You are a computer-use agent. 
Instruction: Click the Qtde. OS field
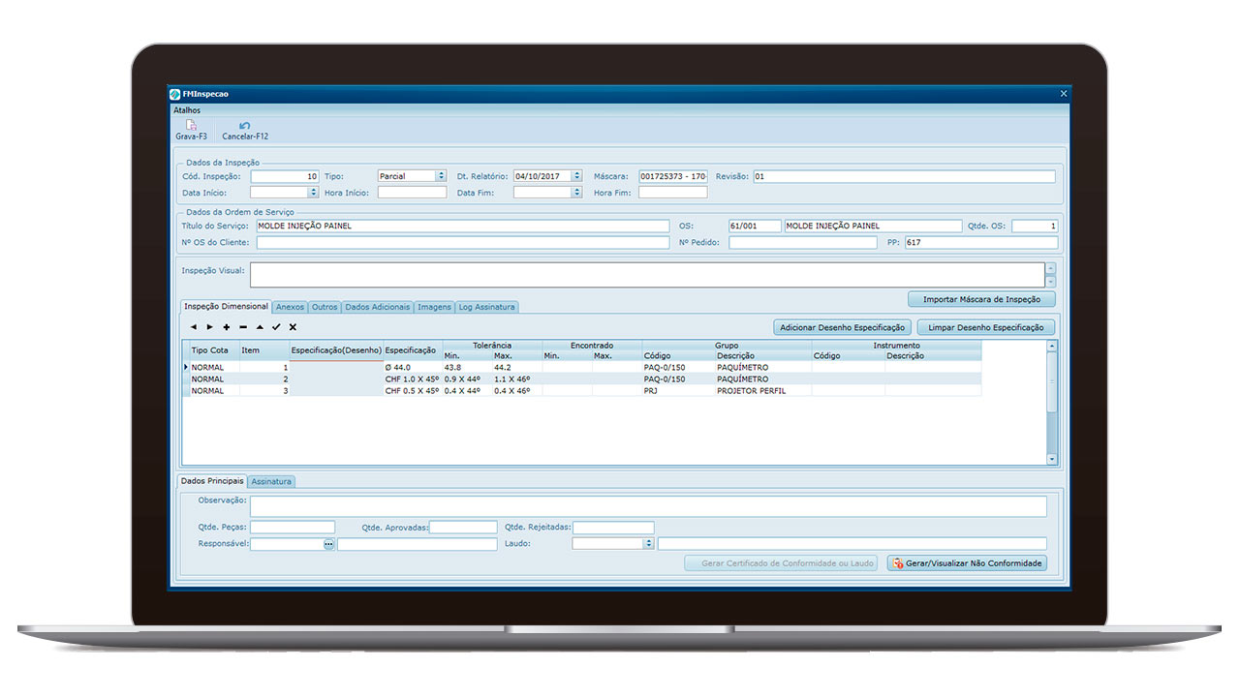pyautogui.click(x=1036, y=226)
